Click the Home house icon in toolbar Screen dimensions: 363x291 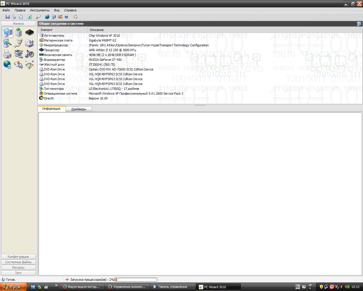pyautogui.click(x=75, y=17)
